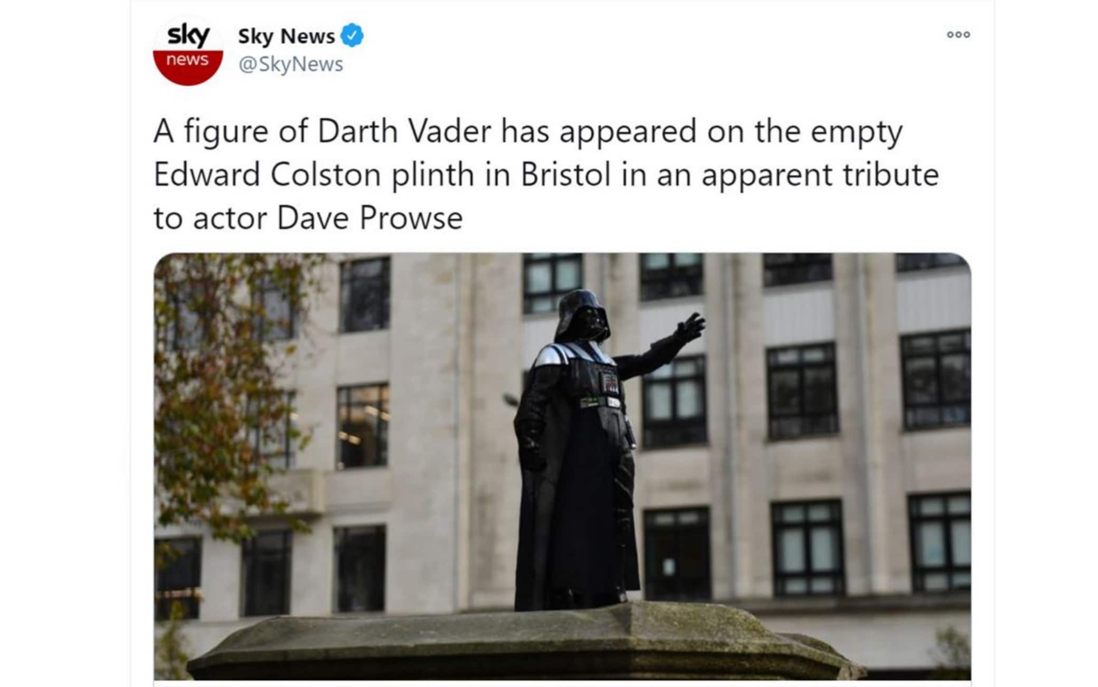Image resolution: width=1098 pixels, height=687 pixels.
Task: Click the 'sky' wordmark in the avatar
Action: [188, 36]
